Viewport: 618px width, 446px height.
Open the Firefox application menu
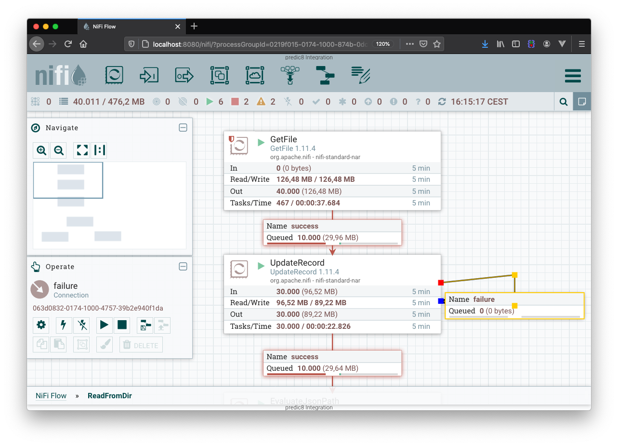pyautogui.click(x=581, y=44)
